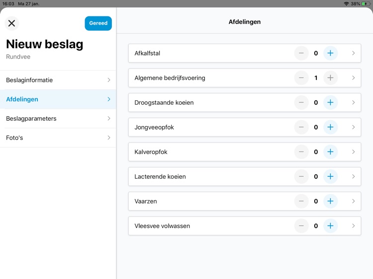Tap the battery indicator in status bar
This screenshot has height=279, width=373.
click(x=366, y=3)
